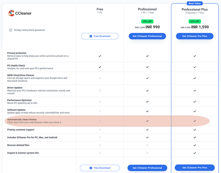This screenshot has height=173, width=221.
Task: Click the Professional checkmark for Driver Updater
Action: point(147,91)
